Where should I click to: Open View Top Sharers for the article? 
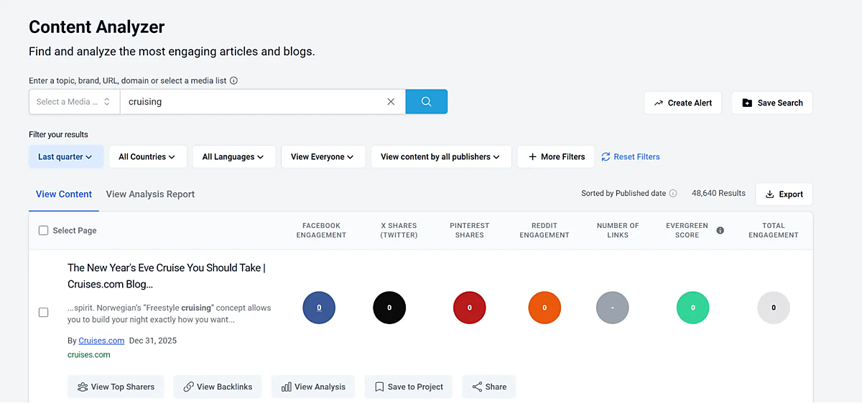[x=116, y=387]
